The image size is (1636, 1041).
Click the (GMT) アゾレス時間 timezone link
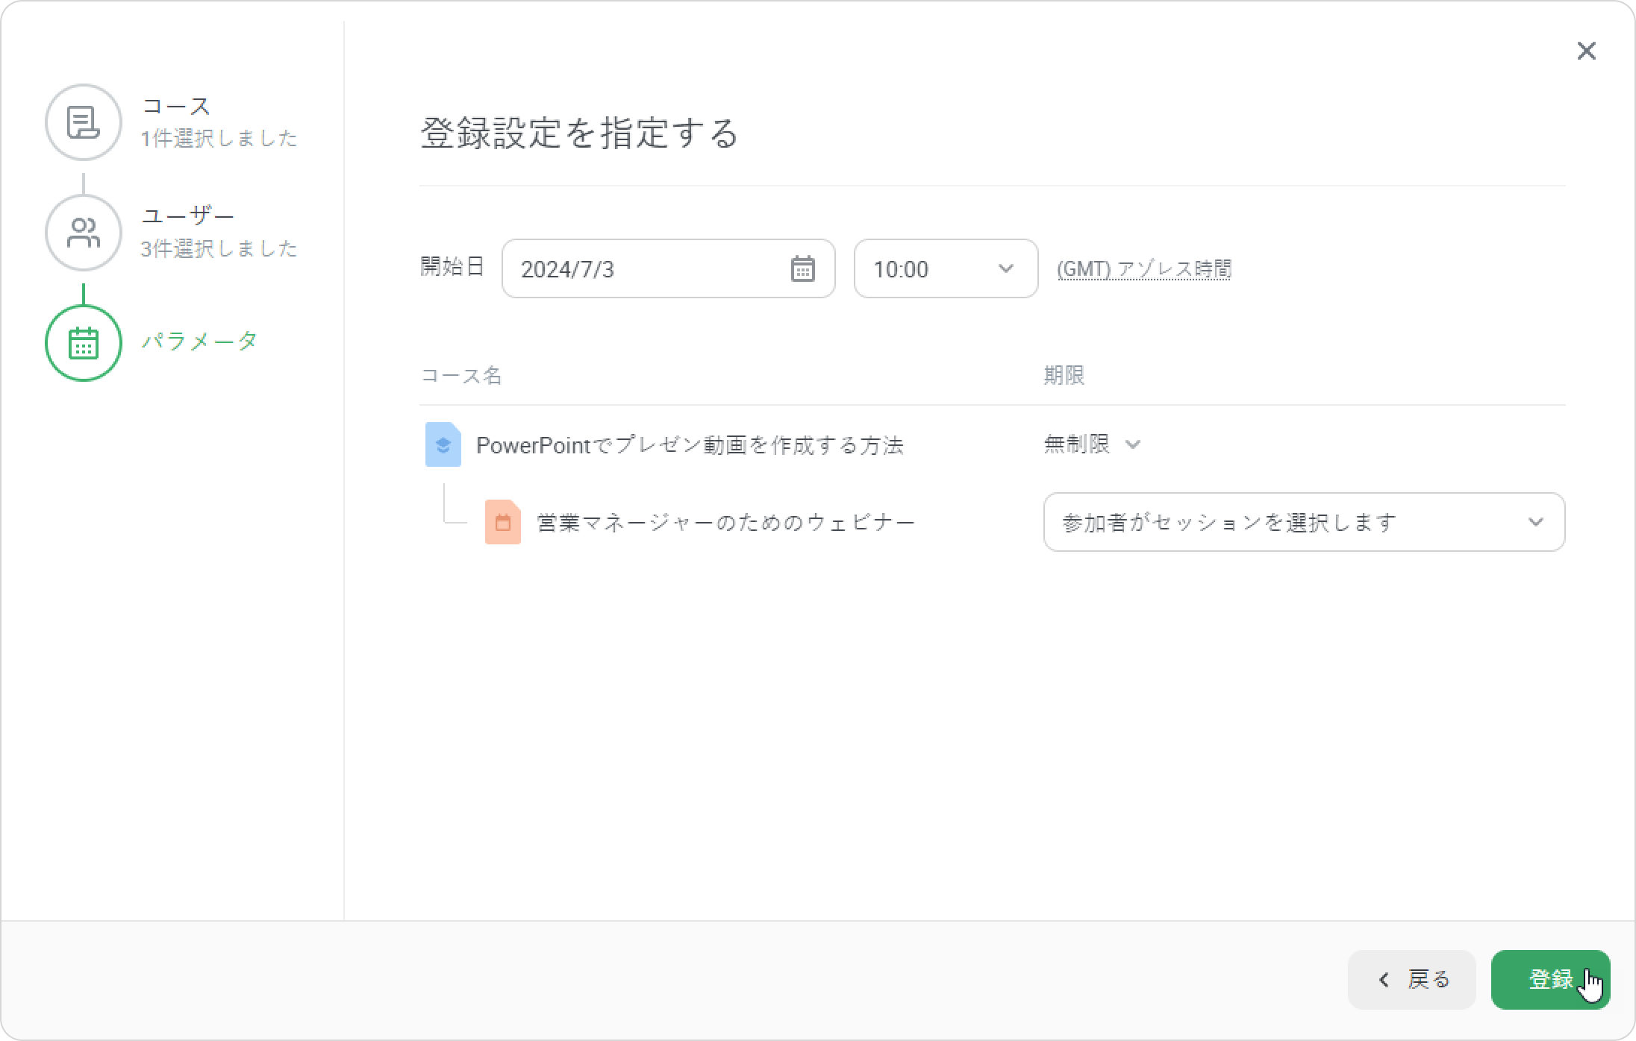pos(1143,269)
